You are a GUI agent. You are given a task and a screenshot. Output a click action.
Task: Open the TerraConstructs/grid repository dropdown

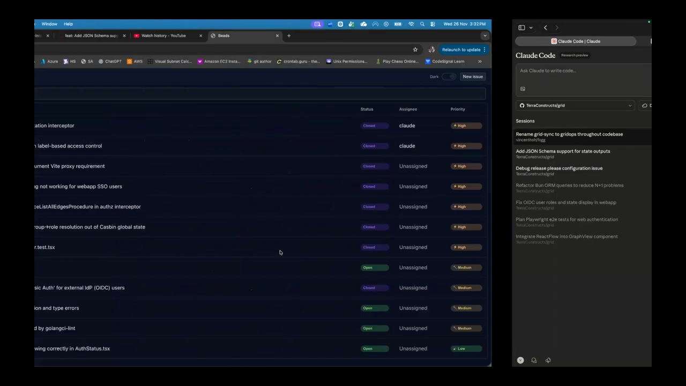(x=575, y=106)
